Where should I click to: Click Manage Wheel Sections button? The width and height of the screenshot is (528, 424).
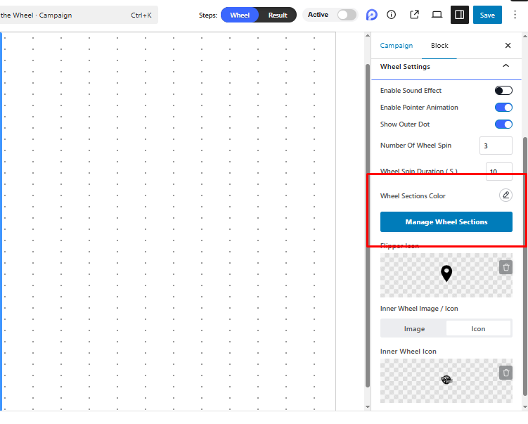click(x=446, y=222)
